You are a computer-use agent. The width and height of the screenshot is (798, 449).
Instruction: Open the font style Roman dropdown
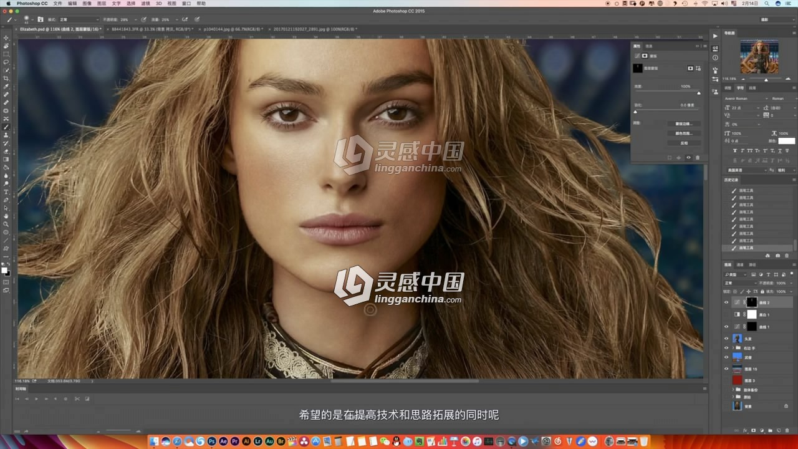point(783,99)
